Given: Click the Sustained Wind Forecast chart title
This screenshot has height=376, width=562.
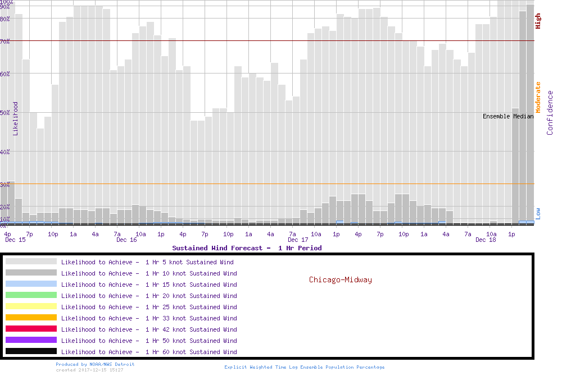Looking at the screenshot, I should point(247,247).
